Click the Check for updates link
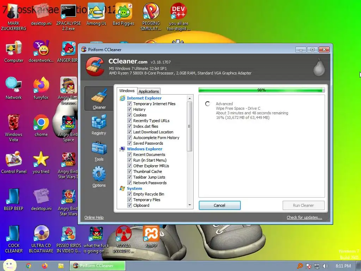This screenshot has width=361, height=271. [x=304, y=217]
